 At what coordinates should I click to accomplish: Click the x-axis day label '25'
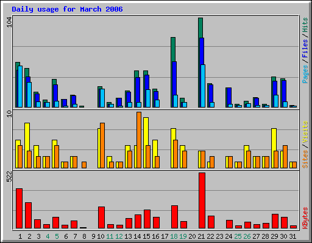pos(238,236)
